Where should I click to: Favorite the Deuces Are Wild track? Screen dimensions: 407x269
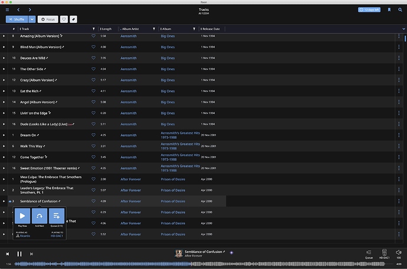pos(93,58)
